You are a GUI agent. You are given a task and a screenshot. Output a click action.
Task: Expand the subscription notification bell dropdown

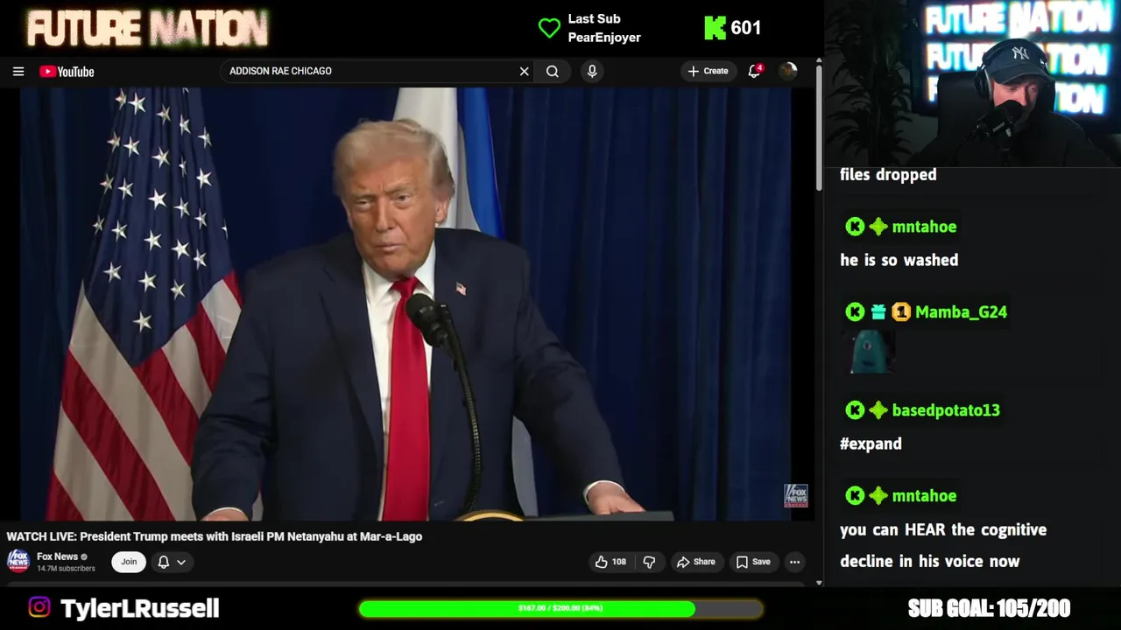172,562
